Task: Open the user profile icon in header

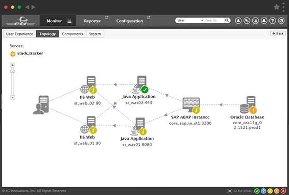Action: pos(238,21)
